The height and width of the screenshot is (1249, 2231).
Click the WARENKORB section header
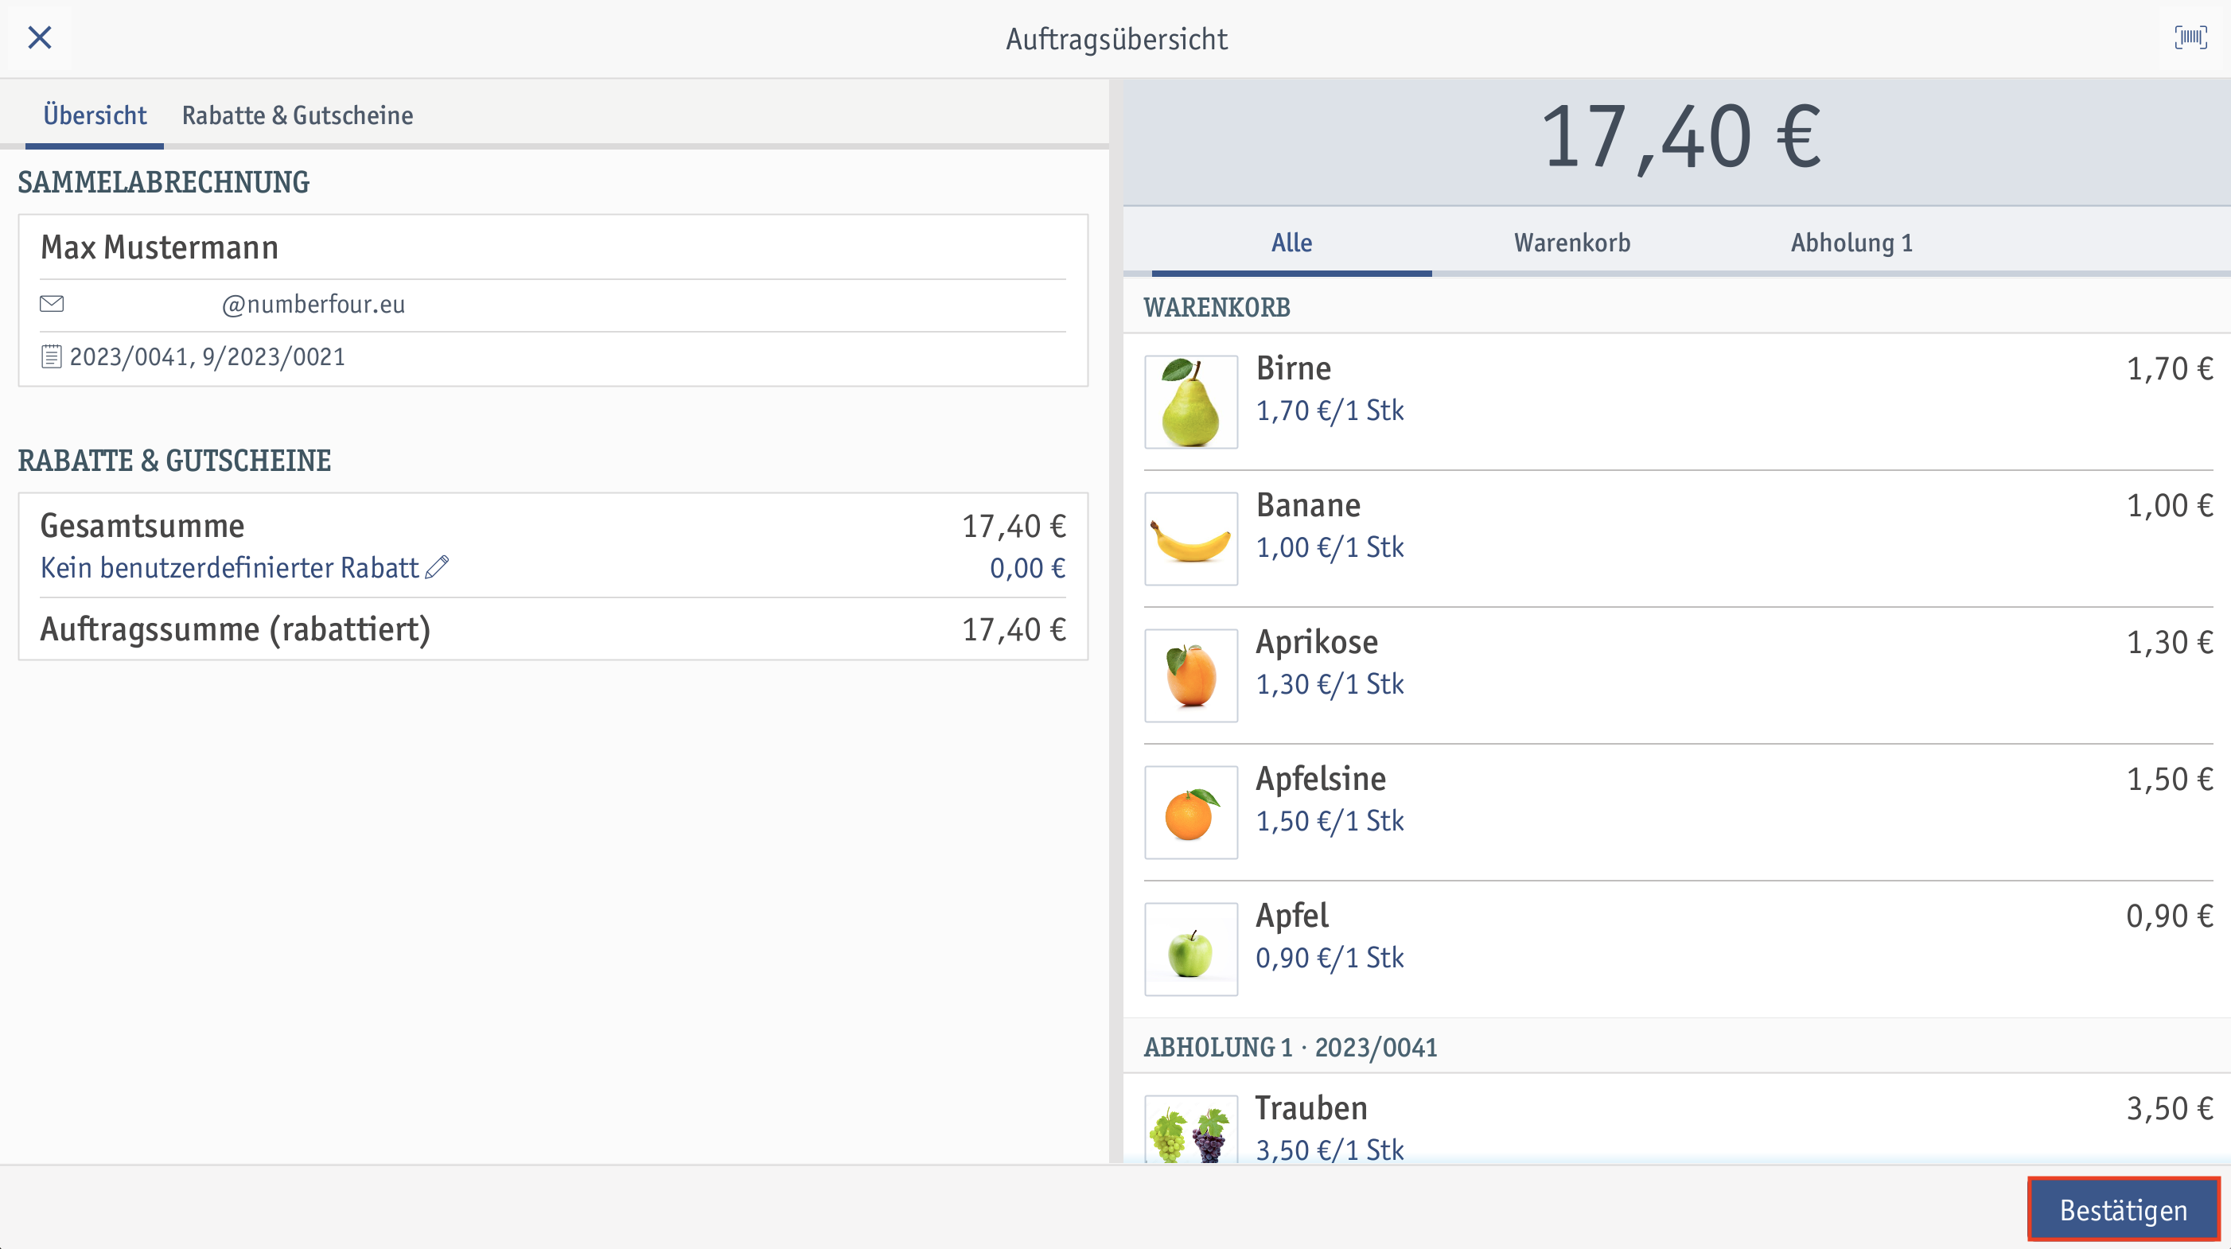point(1217,308)
